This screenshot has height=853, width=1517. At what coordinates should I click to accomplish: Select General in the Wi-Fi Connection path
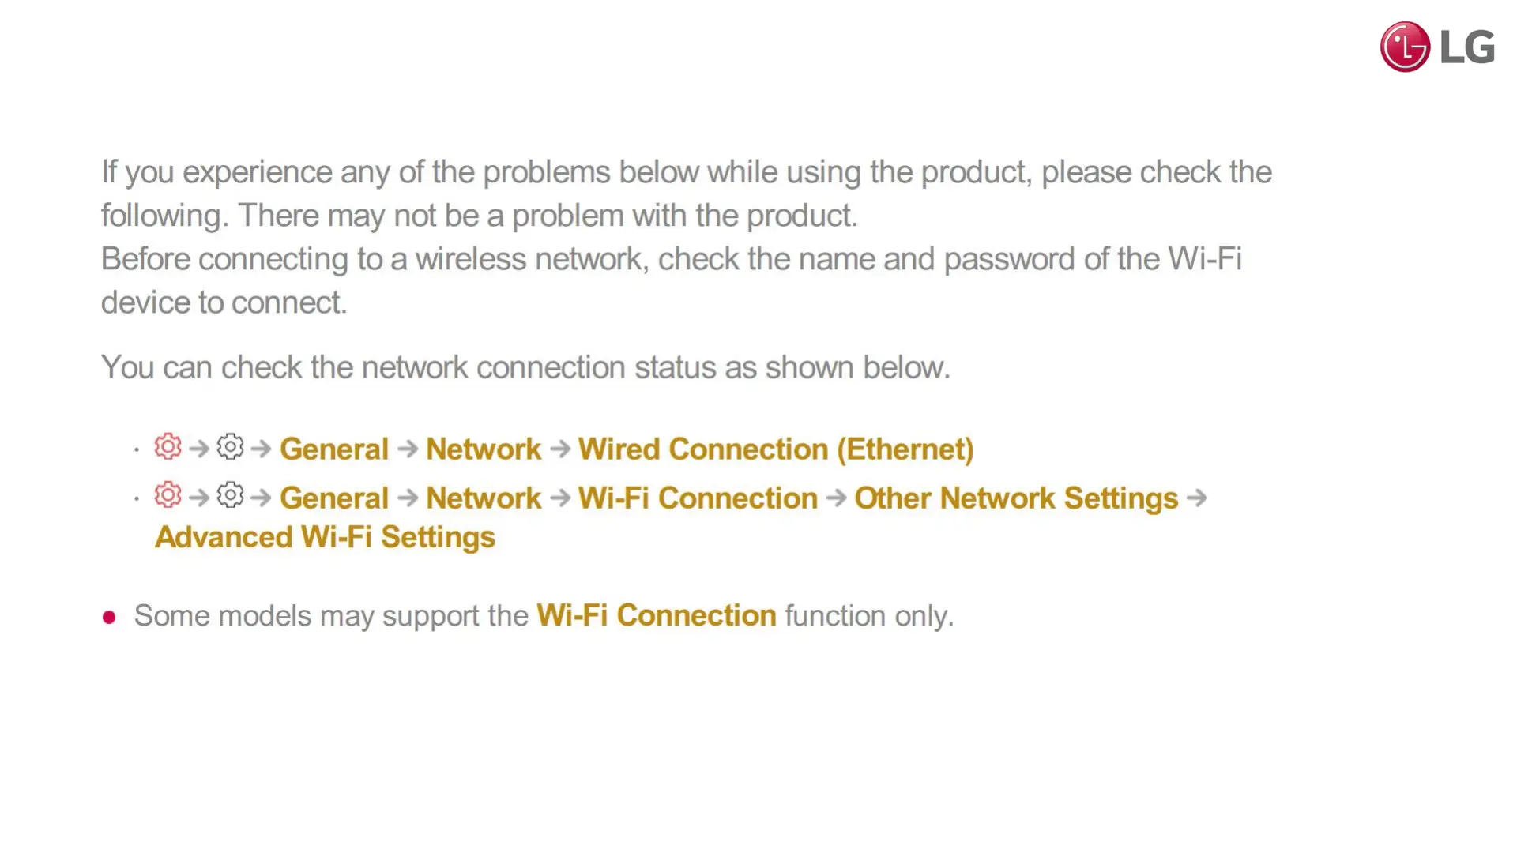[334, 498]
